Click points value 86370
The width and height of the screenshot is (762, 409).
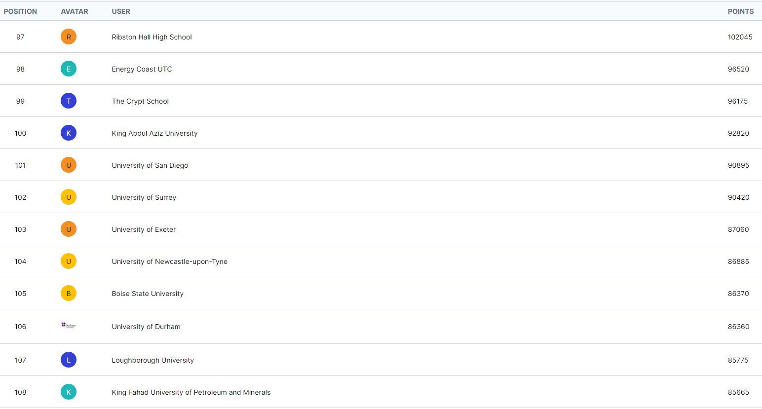coord(738,294)
